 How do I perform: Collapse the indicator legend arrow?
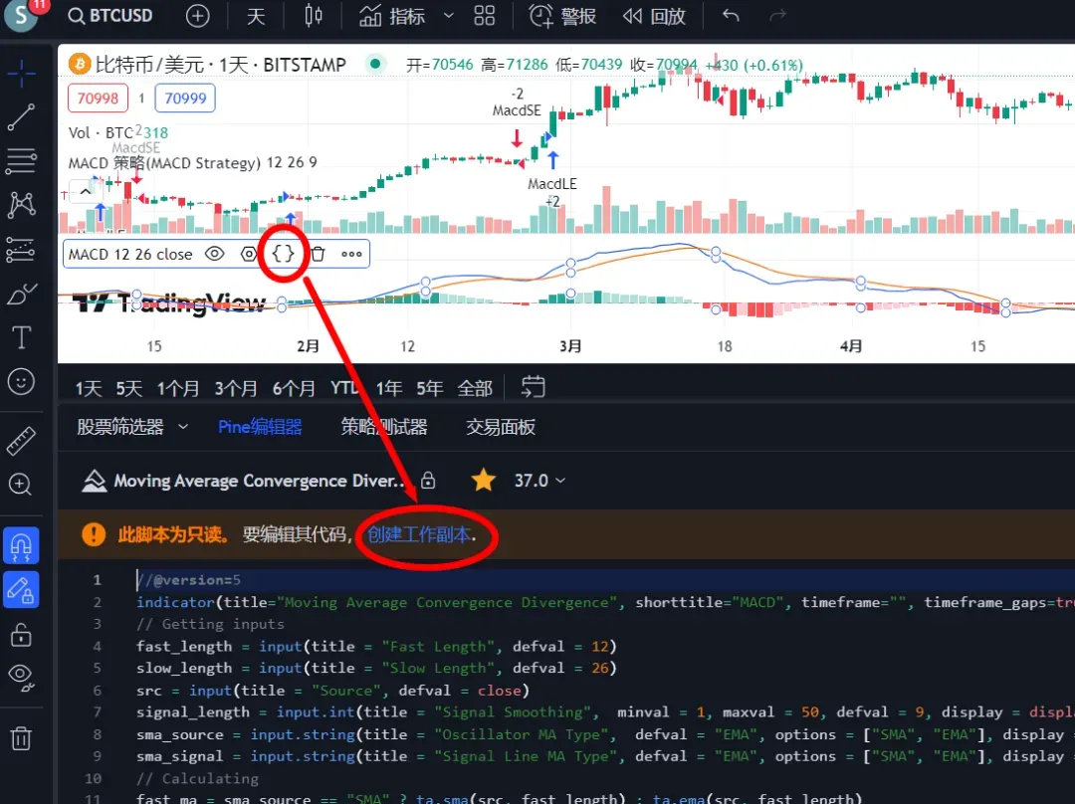85,191
